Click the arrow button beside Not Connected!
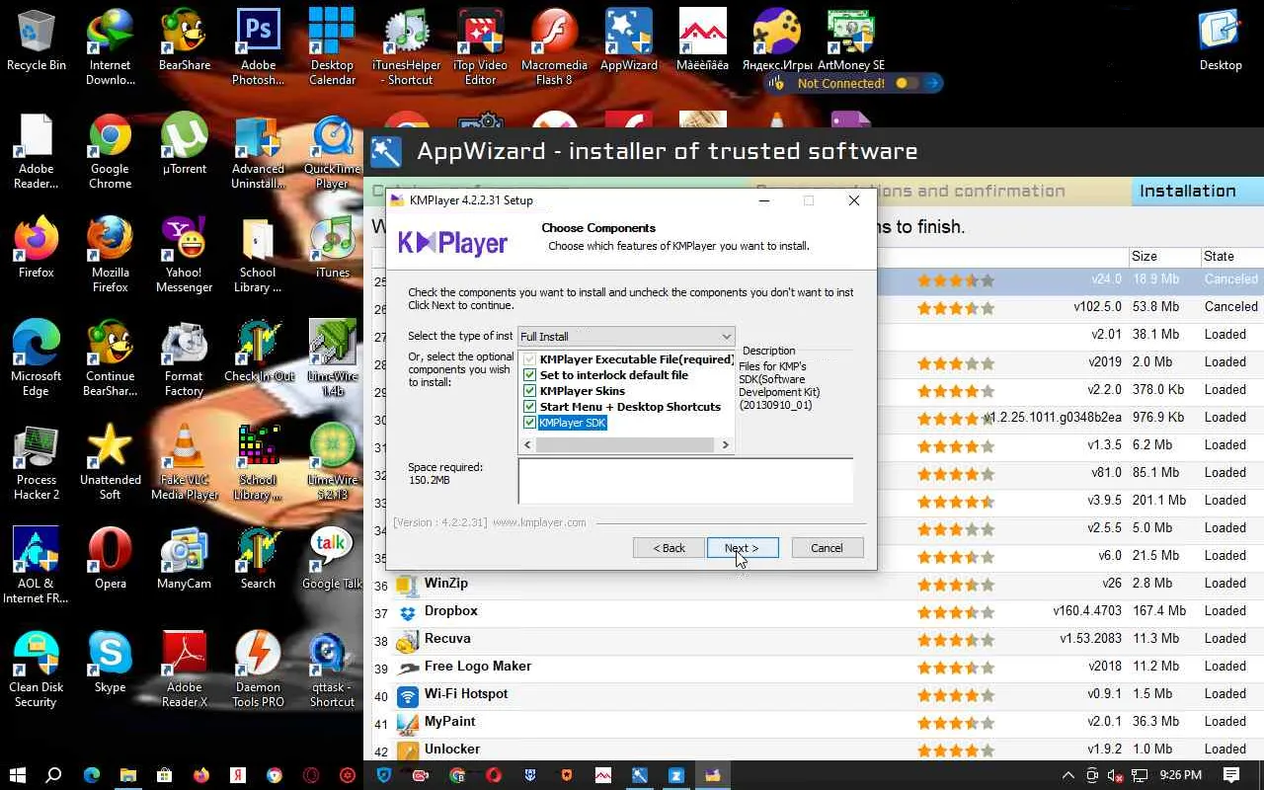This screenshot has width=1264, height=790. [x=932, y=84]
